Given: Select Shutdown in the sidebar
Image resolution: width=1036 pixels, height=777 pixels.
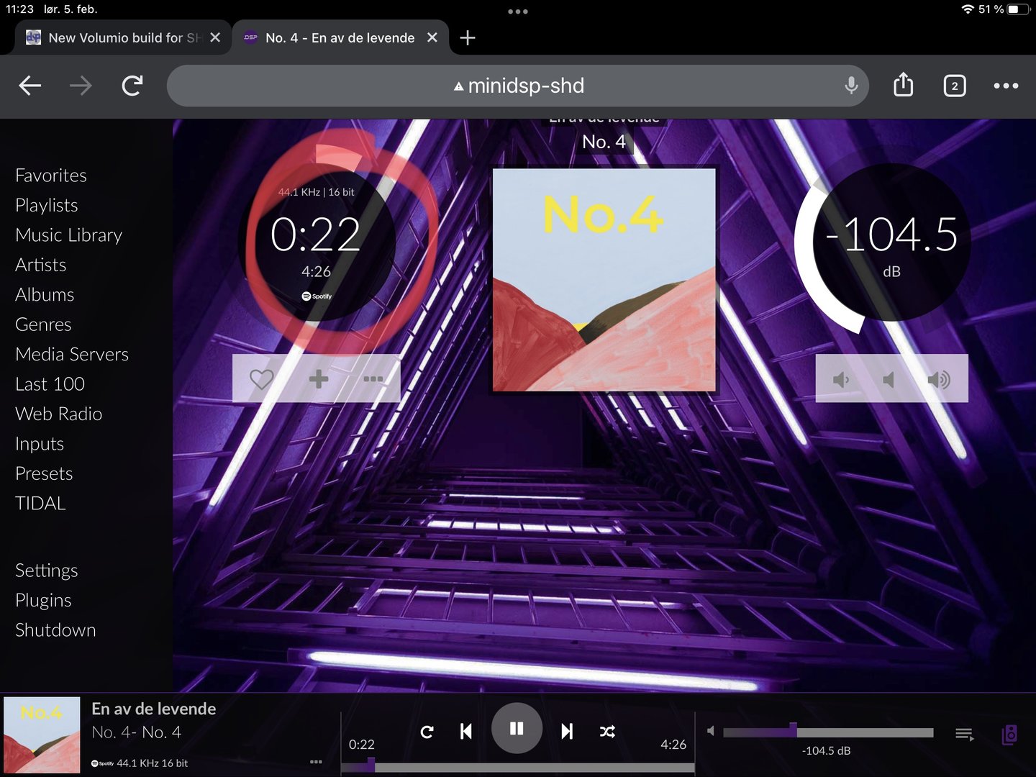Looking at the screenshot, I should [x=55, y=630].
